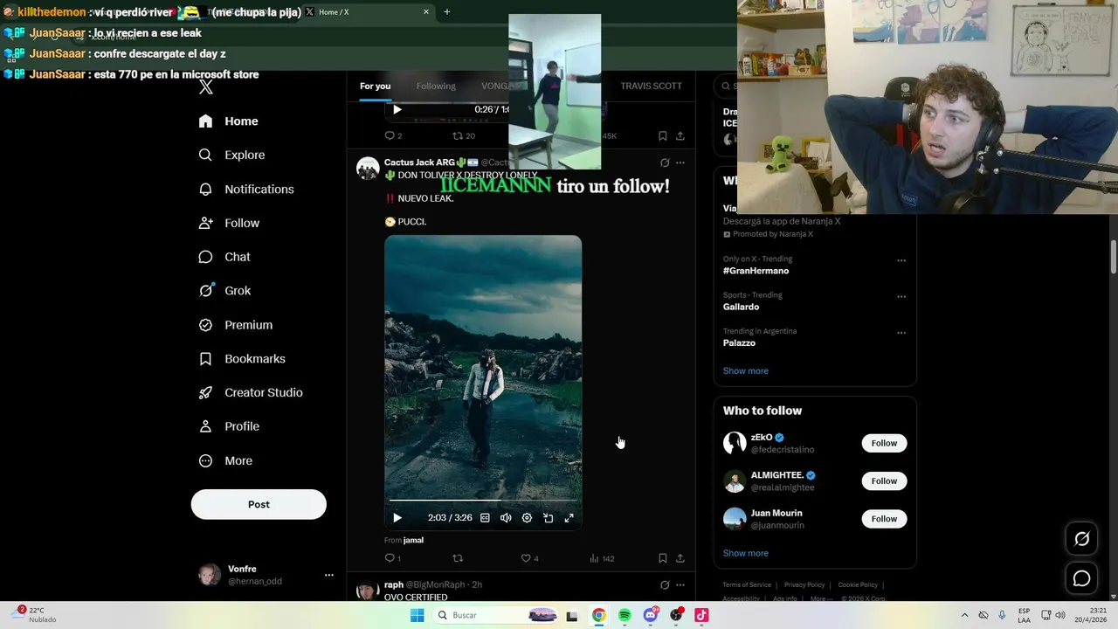Pop out Cactus Jack video picture-in-picture
1118x629 pixels.
point(548,518)
